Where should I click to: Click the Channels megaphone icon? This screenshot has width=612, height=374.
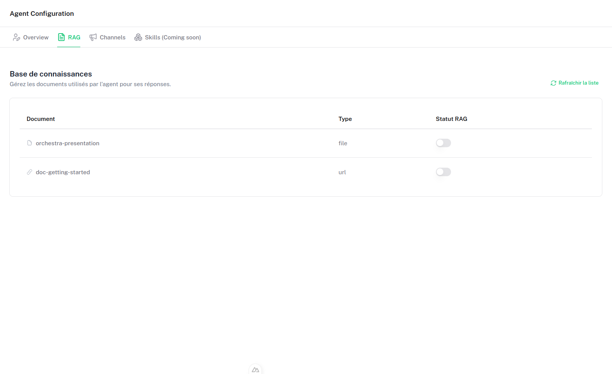(x=93, y=37)
